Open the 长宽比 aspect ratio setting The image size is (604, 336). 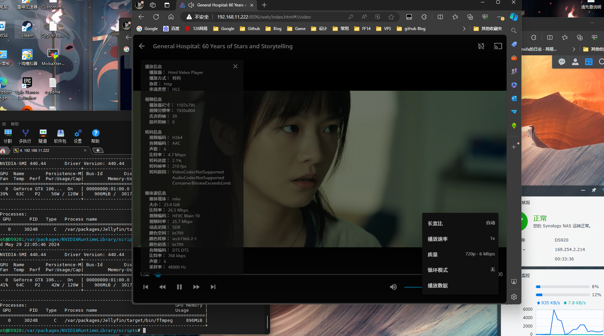coord(460,223)
